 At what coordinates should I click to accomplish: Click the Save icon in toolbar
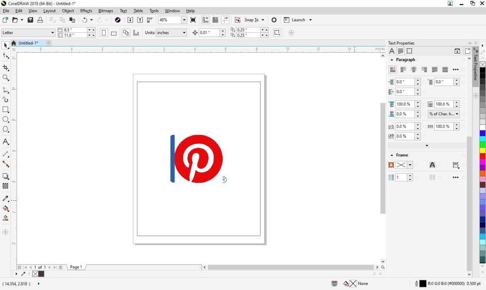[x=30, y=20]
